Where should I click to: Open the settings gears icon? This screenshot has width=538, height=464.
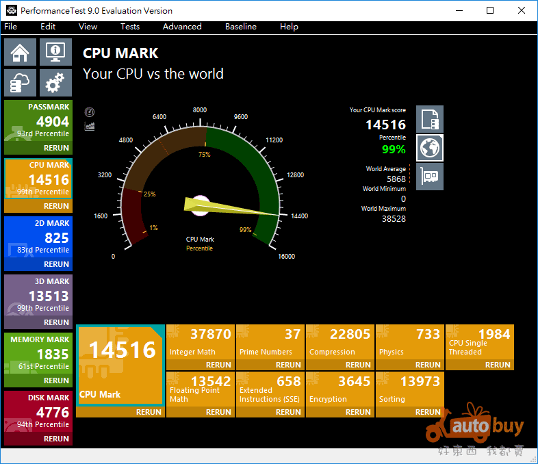click(x=55, y=83)
